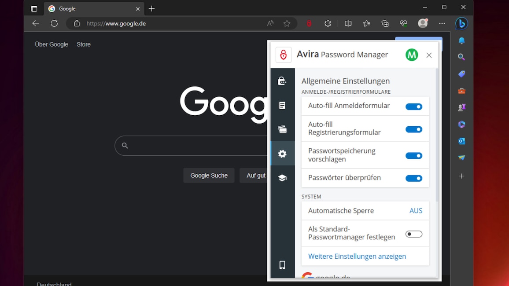Open Automatische Sperre set to AUS
509x286 pixels.
click(416, 211)
